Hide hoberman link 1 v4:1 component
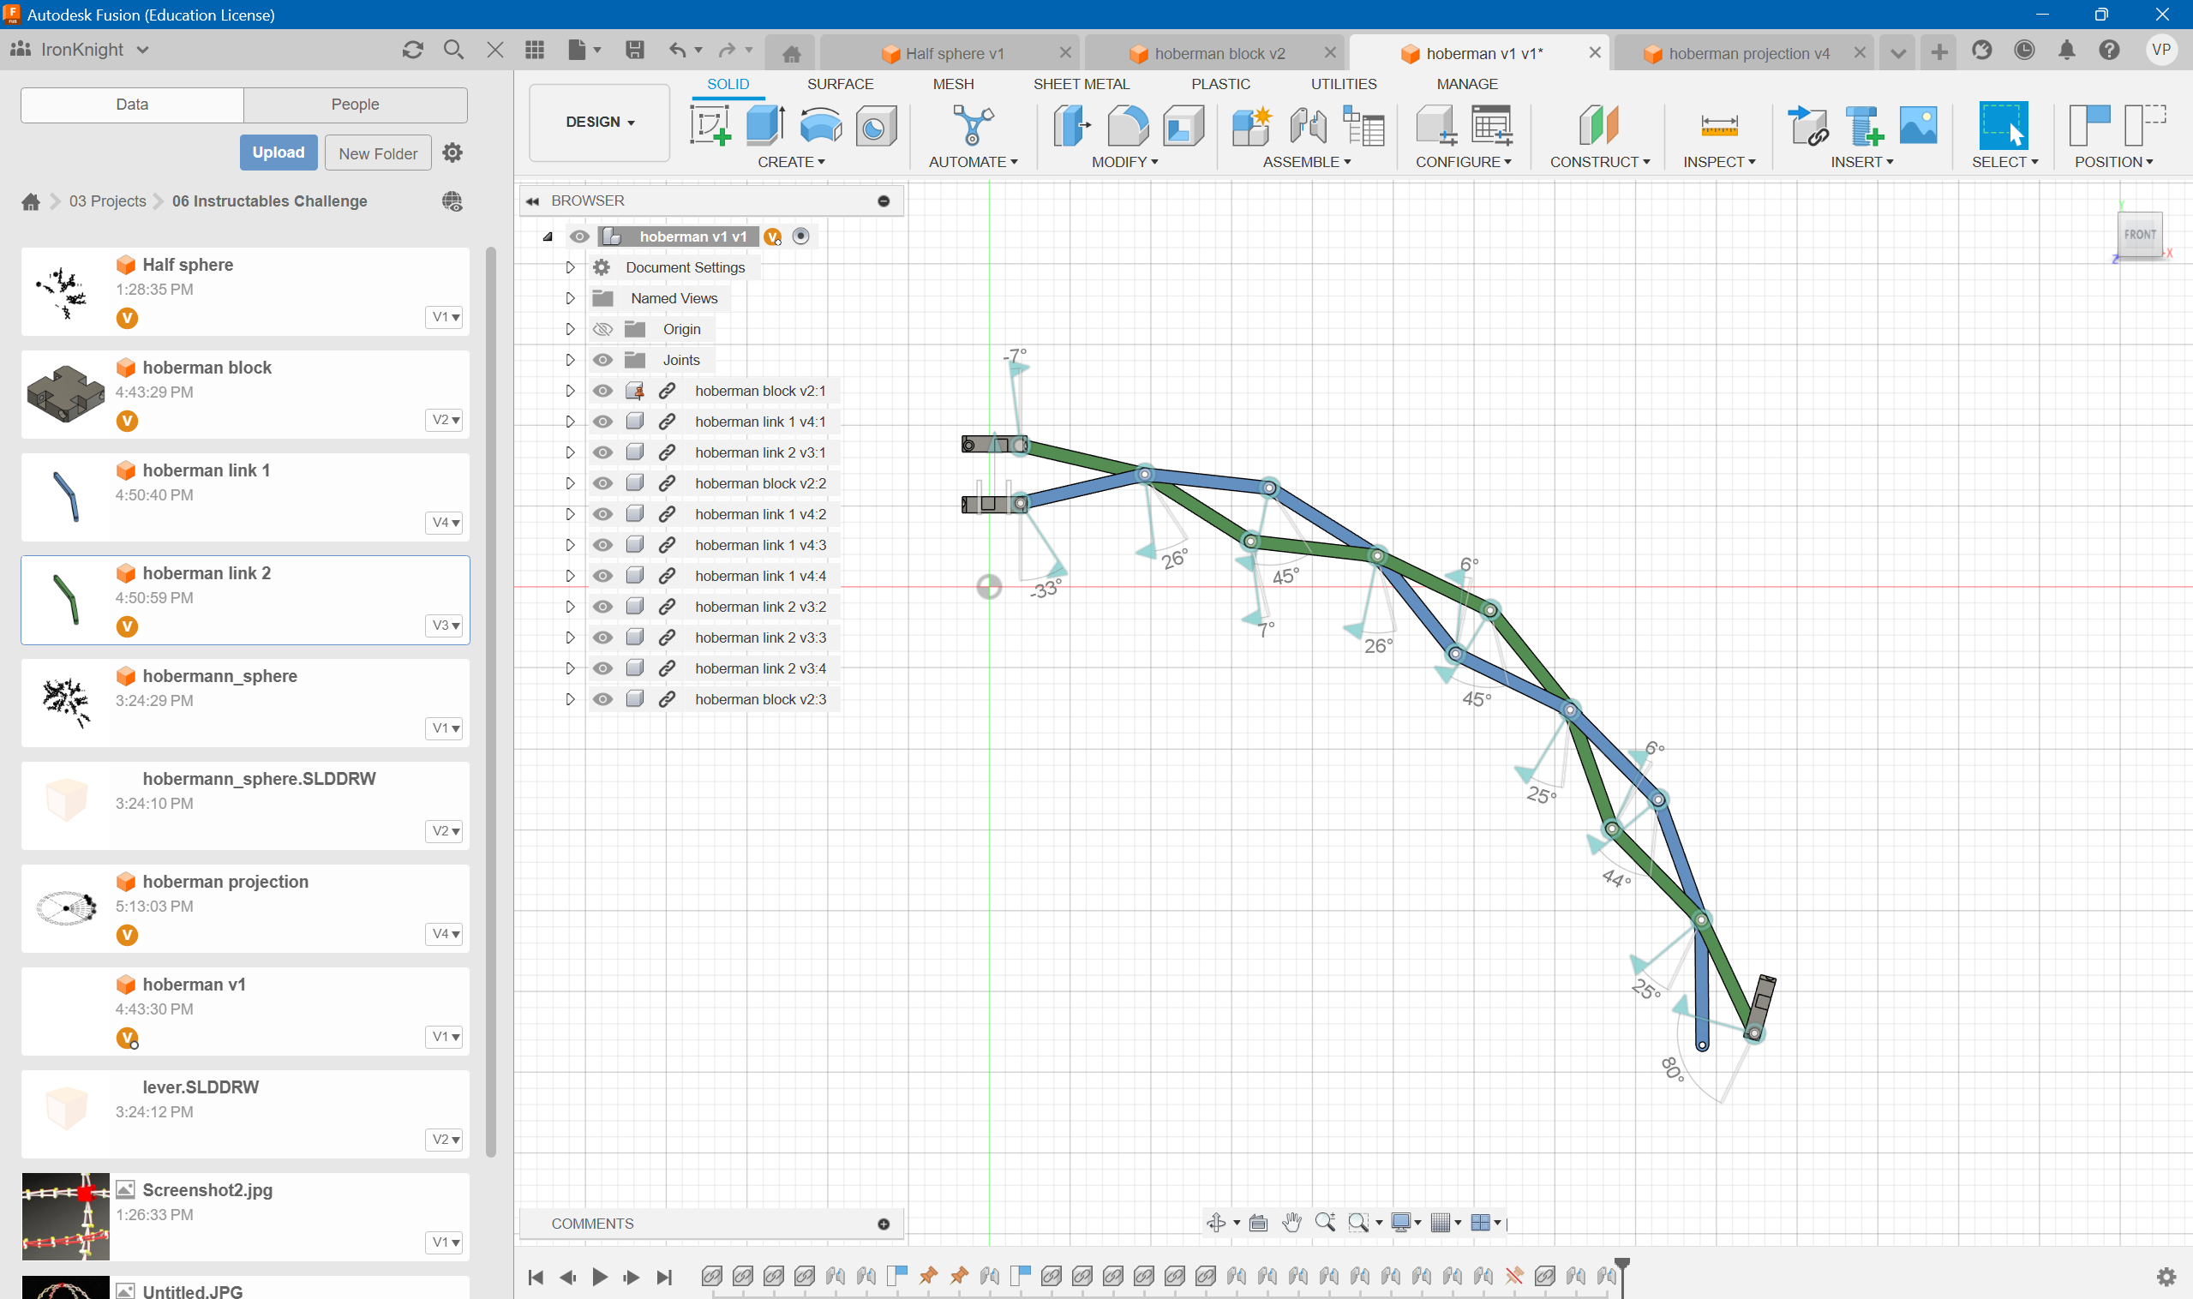The height and width of the screenshot is (1299, 2193). tap(602, 421)
